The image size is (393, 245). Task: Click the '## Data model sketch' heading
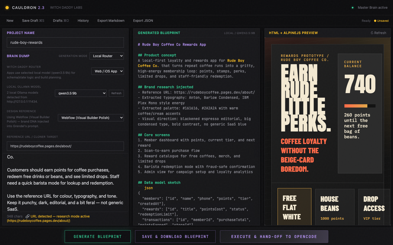tap(159, 183)
